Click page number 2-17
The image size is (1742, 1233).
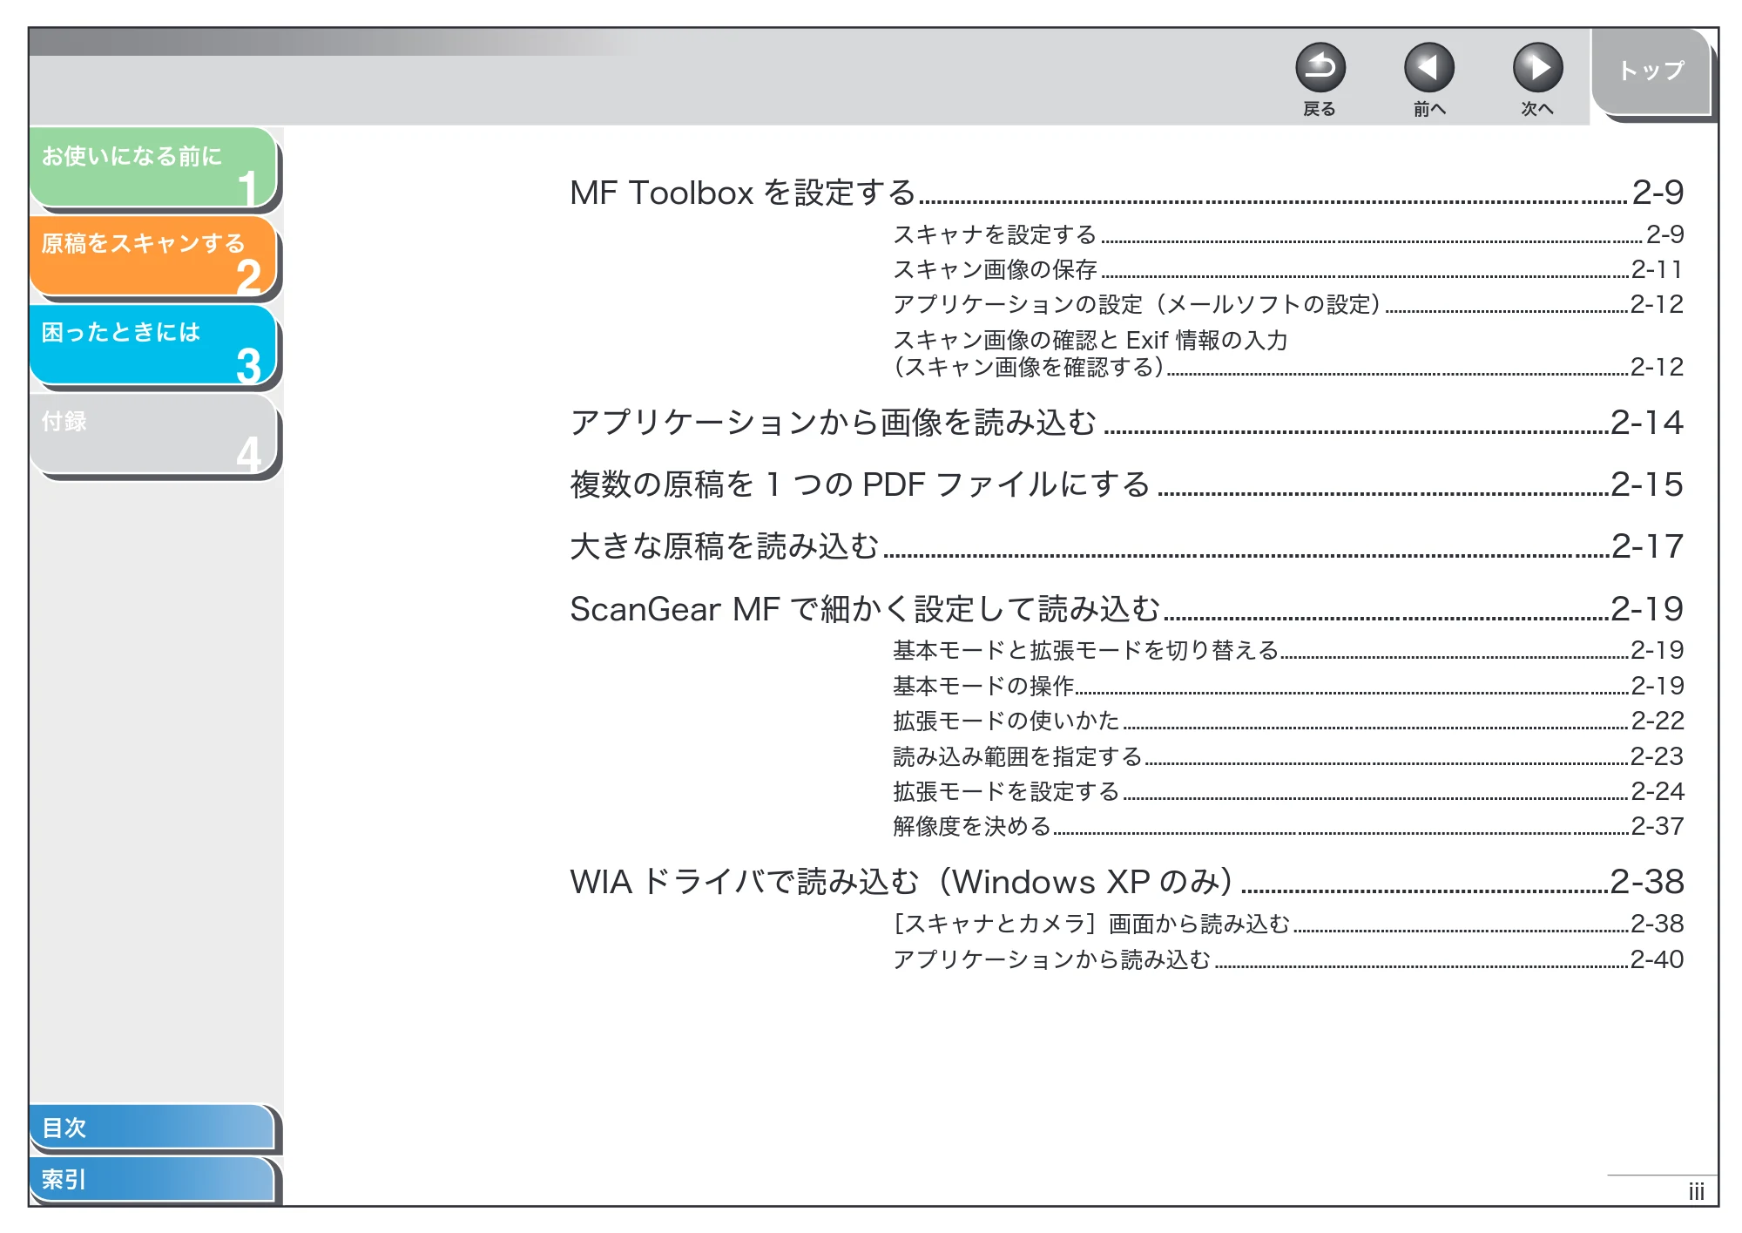click(x=1646, y=546)
